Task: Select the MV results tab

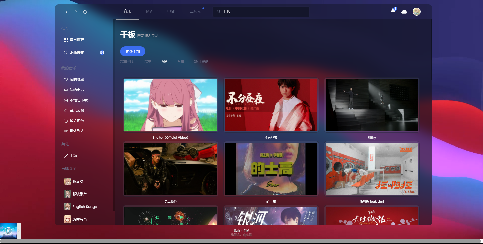Action: coord(164,61)
